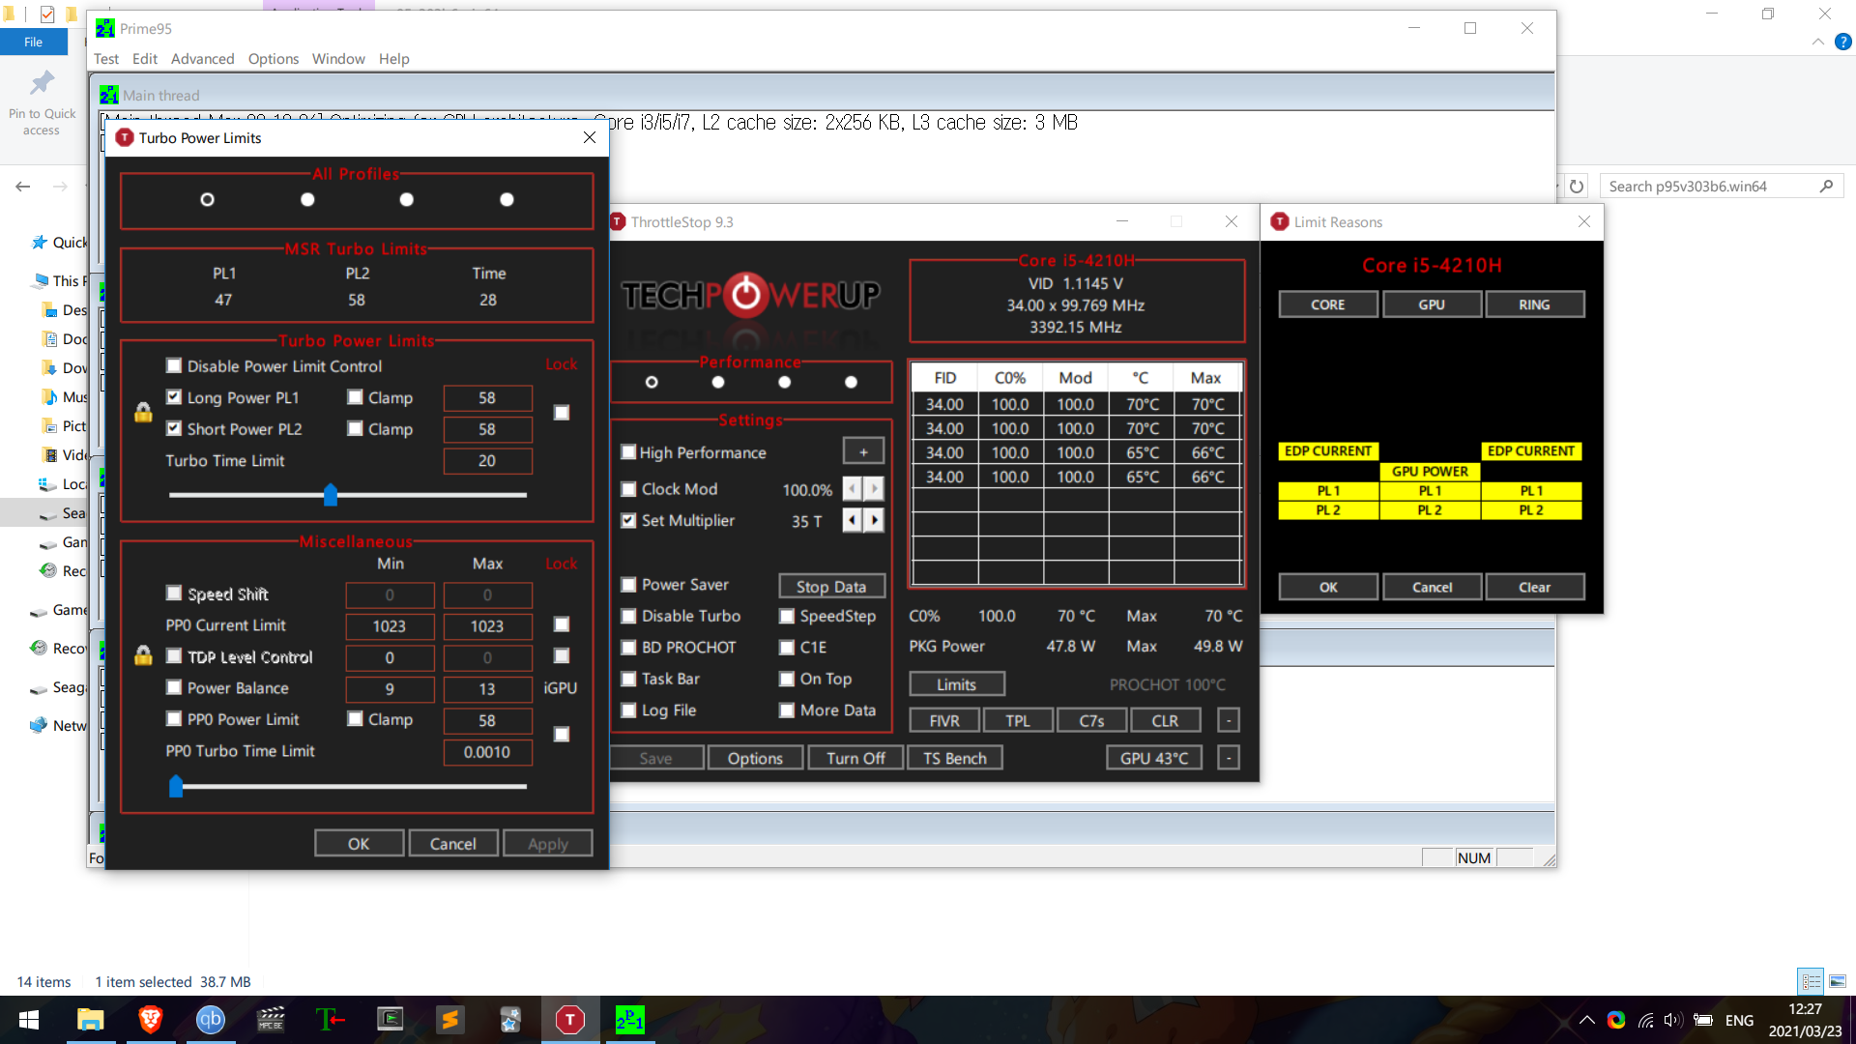Image resolution: width=1856 pixels, height=1044 pixels.
Task: Click the Turbo Time Limit slider handle
Action: [331, 495]
